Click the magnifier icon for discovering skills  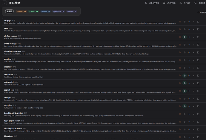point(196,3)
